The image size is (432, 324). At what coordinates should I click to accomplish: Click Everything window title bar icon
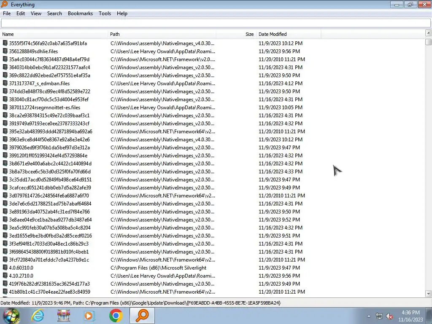[x=4, y=4]
